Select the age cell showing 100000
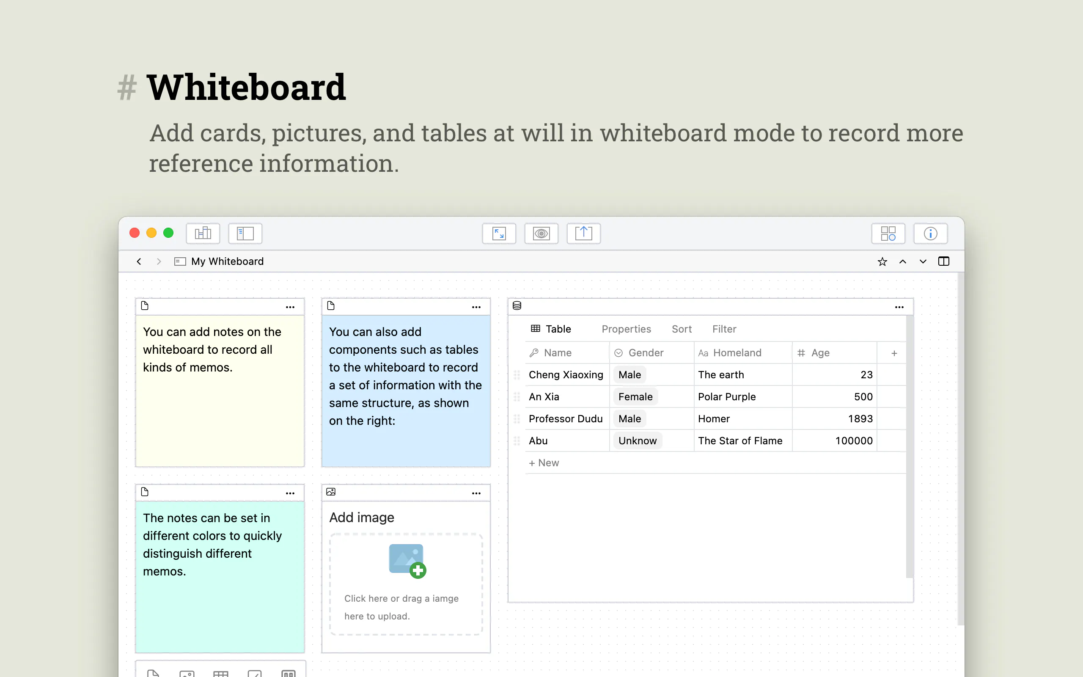 tap(834, 440)
